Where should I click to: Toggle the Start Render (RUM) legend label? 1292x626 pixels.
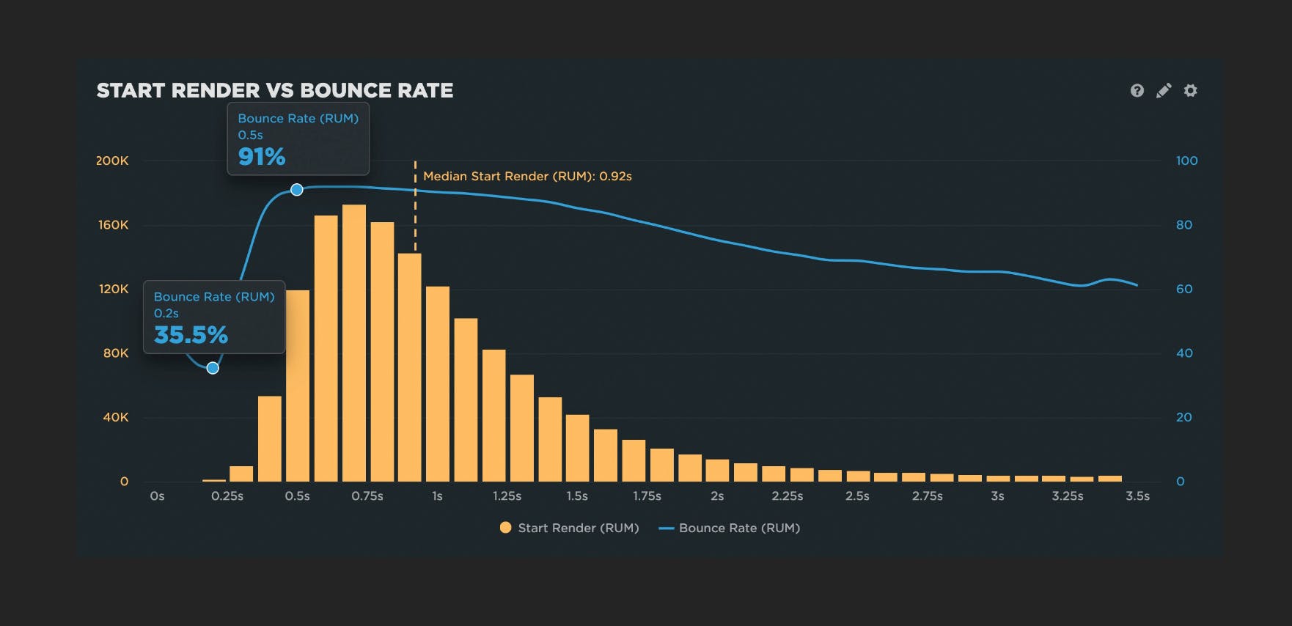pos(578,528)
